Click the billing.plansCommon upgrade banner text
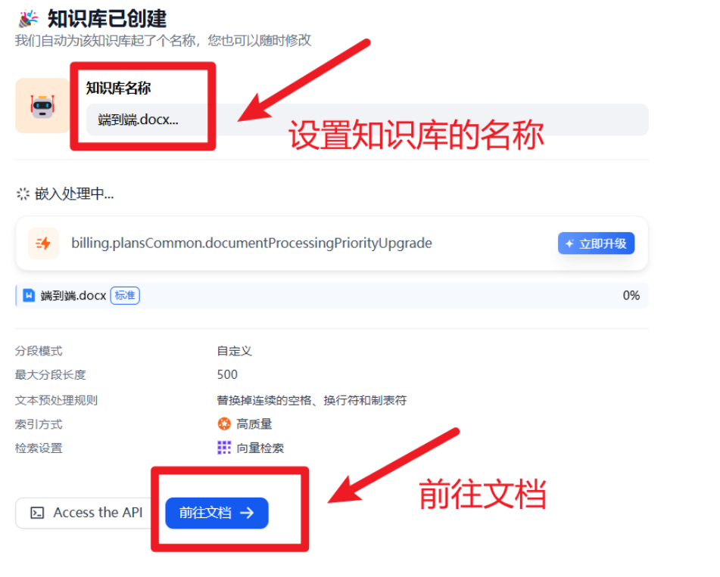This screenshot has width=720, height=577. (251, 243)
